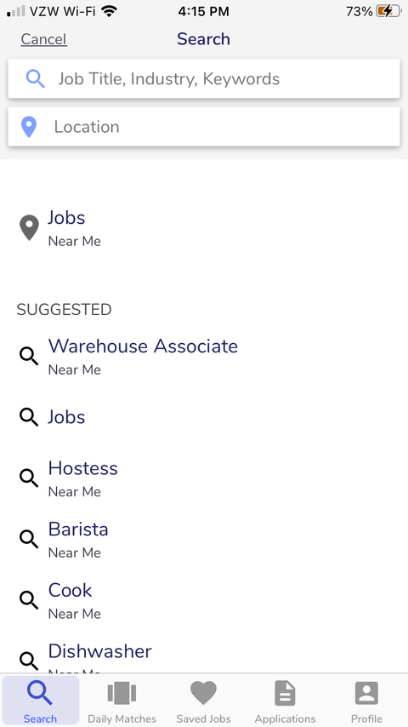Go to the Profile tab
Image resolution: width=408 pixels, height=727 pixels.
[x=366, y=701]
